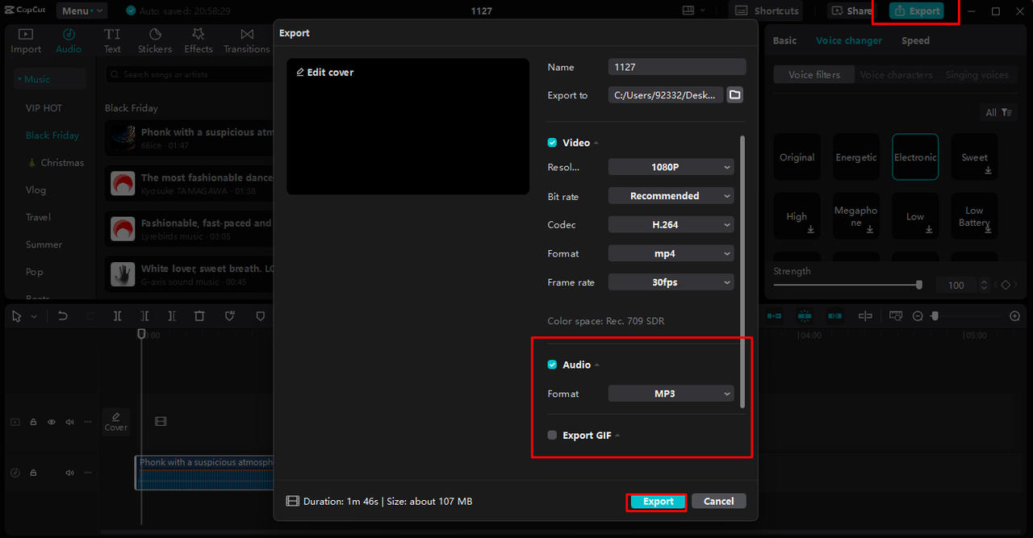
Task: Switch to the Speed tab
Action: tap(915, 40)
